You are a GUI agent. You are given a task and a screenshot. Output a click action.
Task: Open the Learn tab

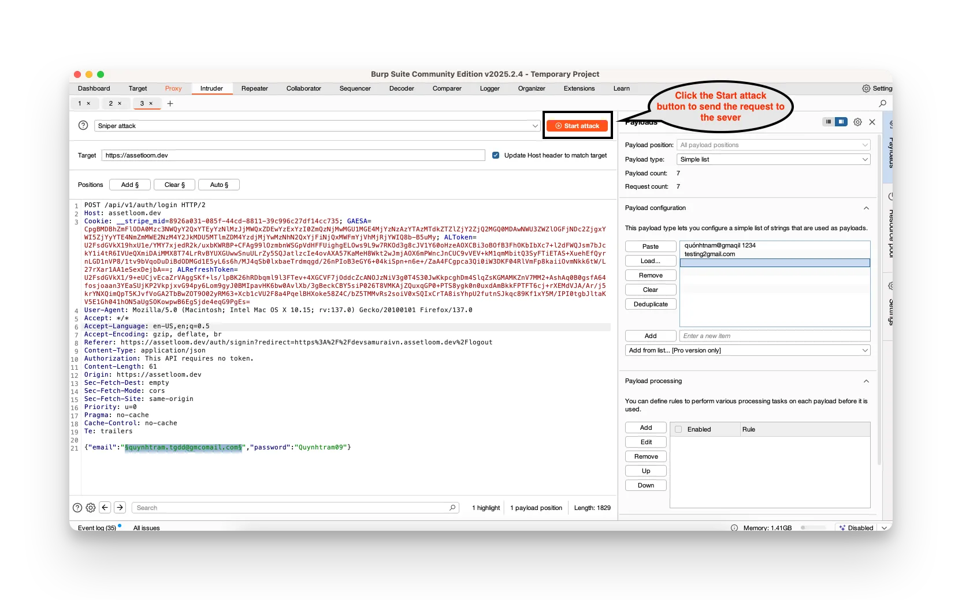(x=622, y=88)
